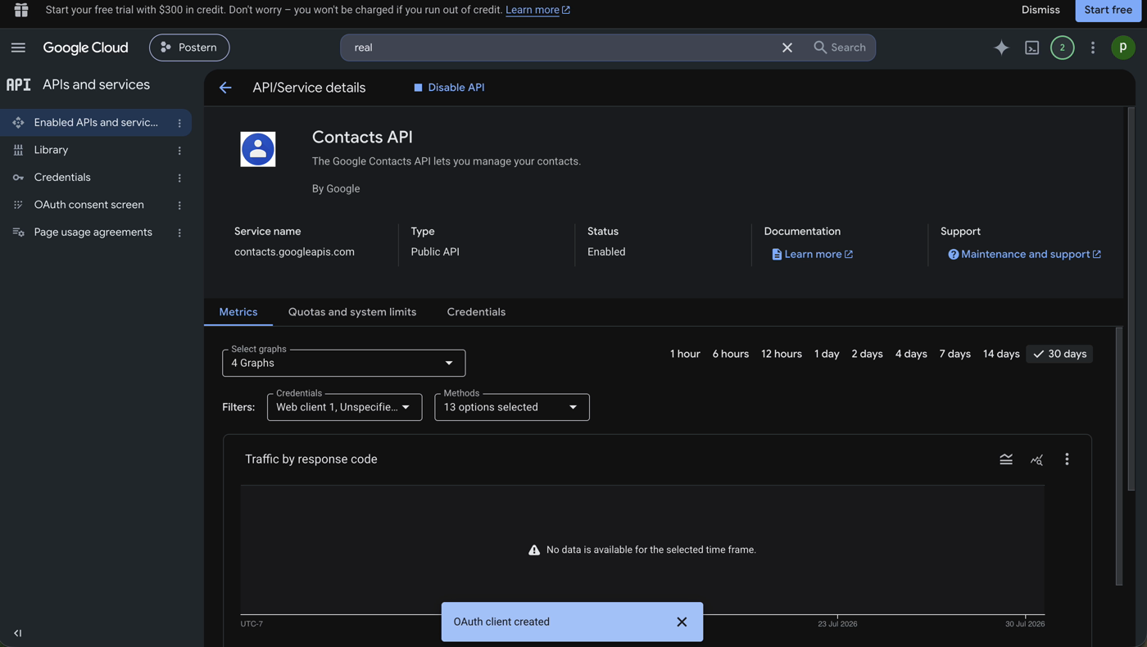Open more options for Page usage agreements
1147x647 pixels.
179,233
